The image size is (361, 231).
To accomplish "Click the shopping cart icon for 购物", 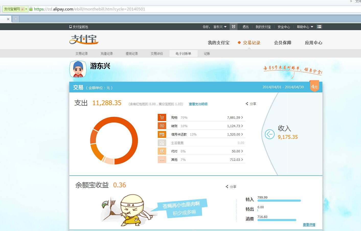I will tap(162, 117).
